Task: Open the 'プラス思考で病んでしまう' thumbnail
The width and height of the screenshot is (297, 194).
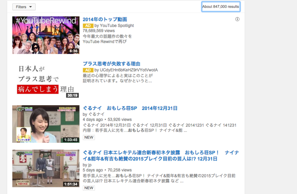Action: pos(46,80)
